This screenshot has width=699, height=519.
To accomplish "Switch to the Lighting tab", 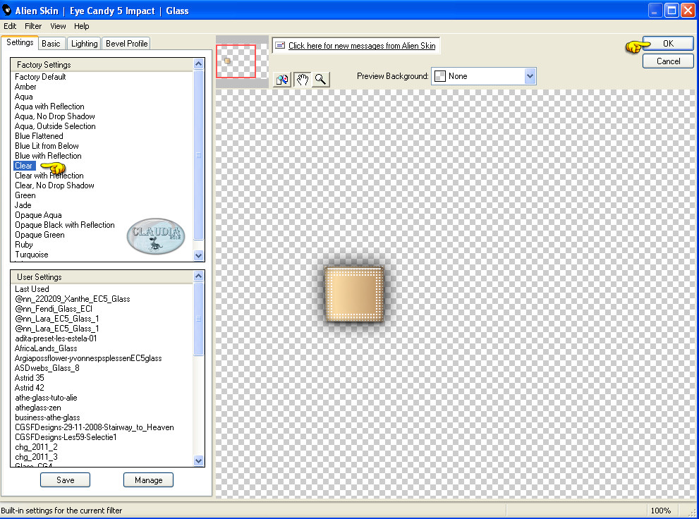I will [x=84, y=44].
